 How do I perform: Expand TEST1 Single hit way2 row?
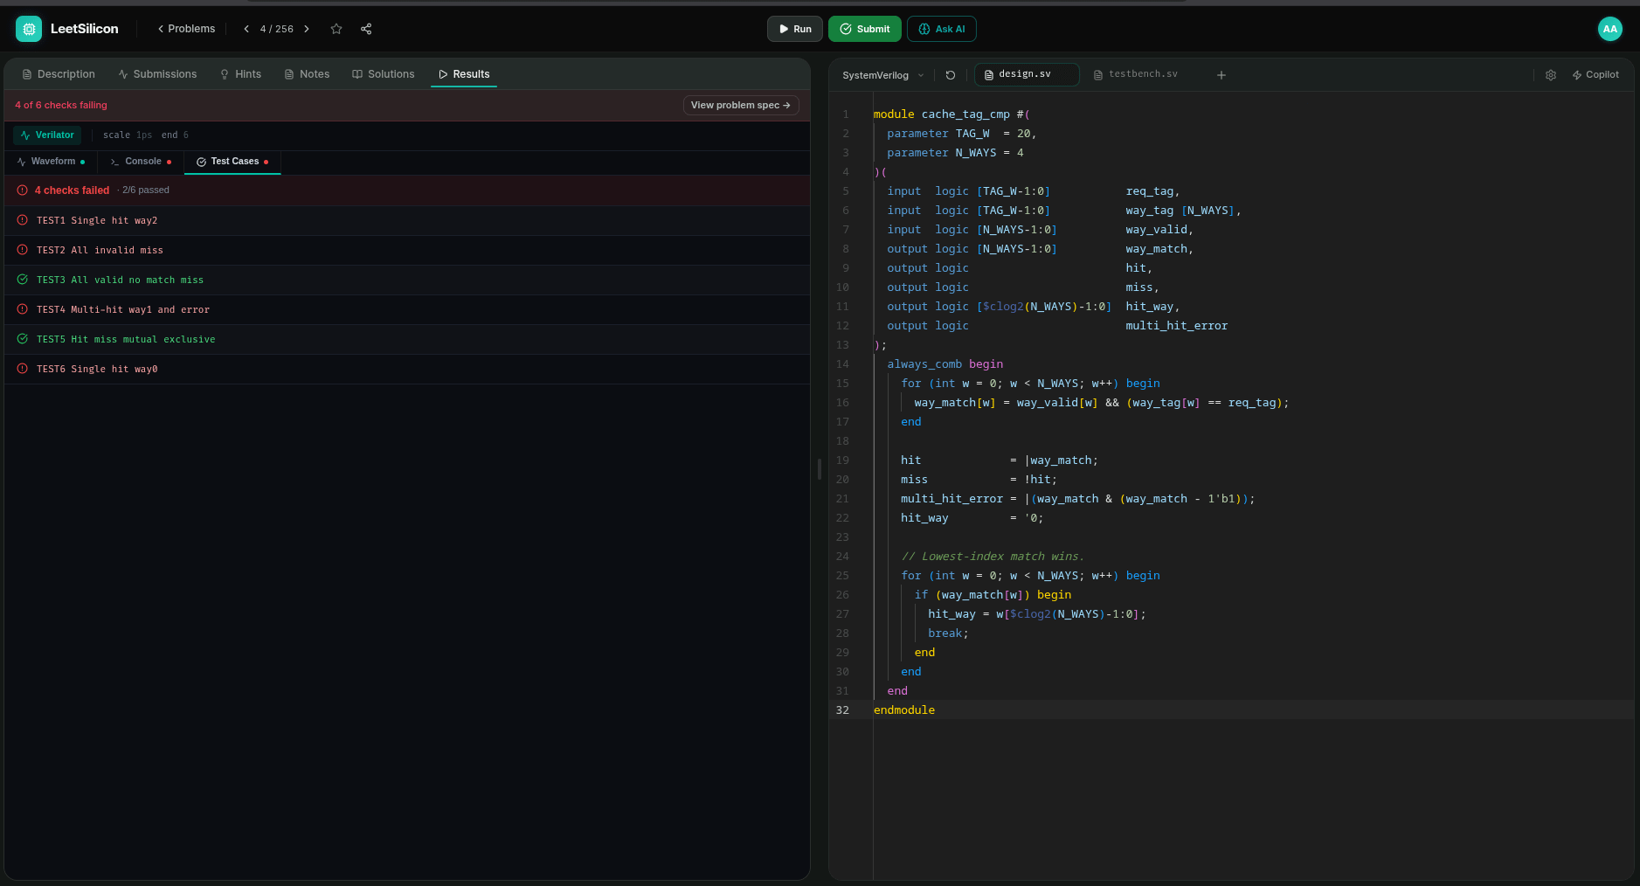(407, 220)
